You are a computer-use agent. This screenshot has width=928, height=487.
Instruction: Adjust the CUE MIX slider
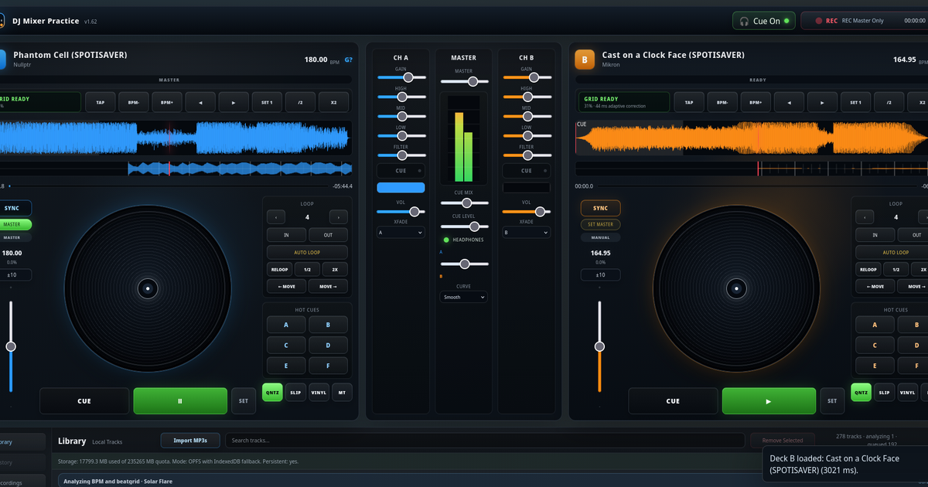[464, 203]
